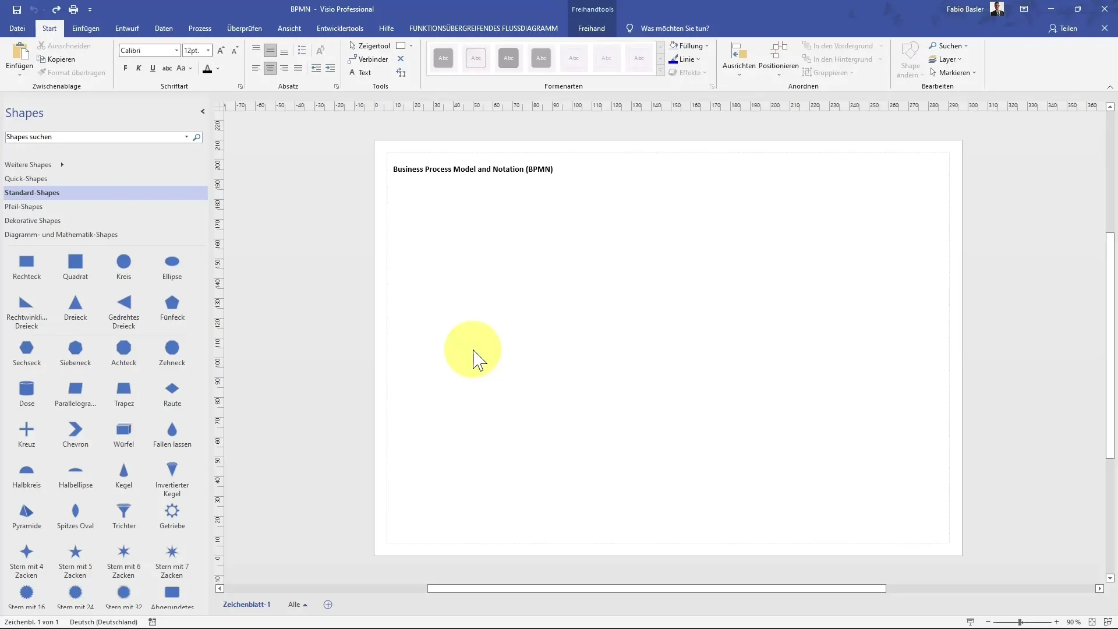Image resolution: width=1118 pixels, height=629 pixels.
Task: Toggle bold formatting F
Action: [x=125, y=68]
